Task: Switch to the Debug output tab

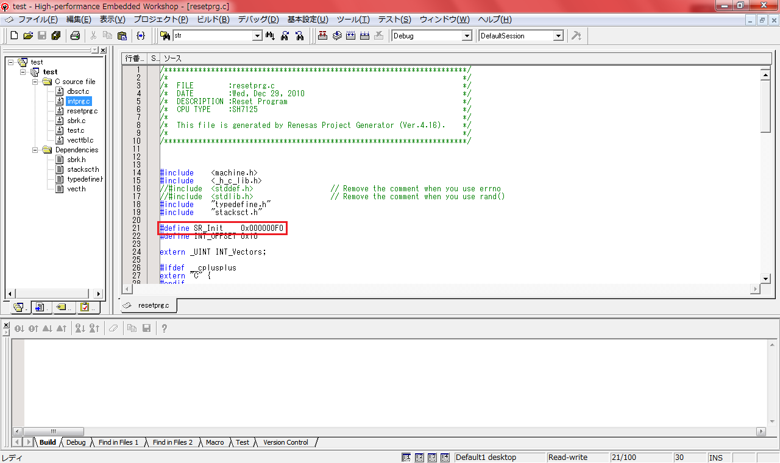Action: coord(76,442)
